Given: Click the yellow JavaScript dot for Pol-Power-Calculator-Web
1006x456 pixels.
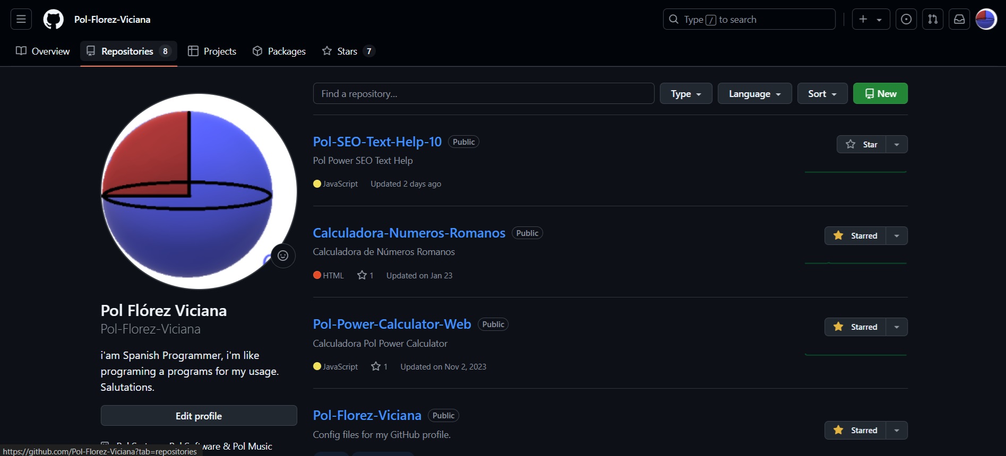Looking at the screenshot, I should 317,366.
